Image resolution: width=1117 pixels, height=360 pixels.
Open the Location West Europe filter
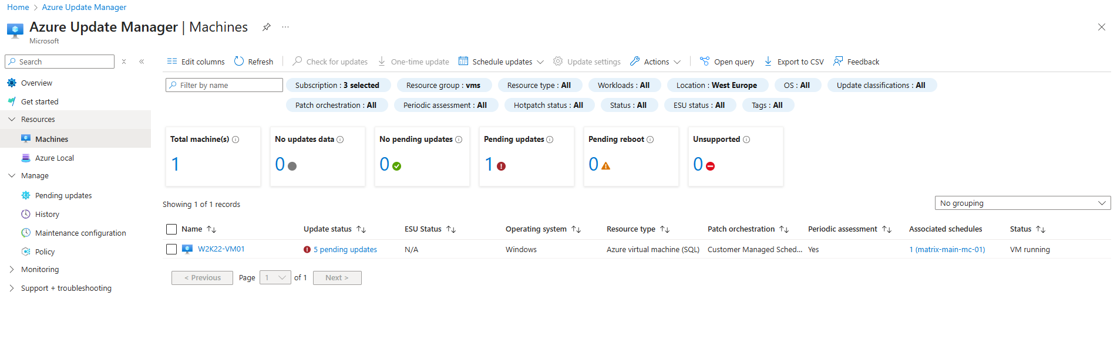[717, 85]
